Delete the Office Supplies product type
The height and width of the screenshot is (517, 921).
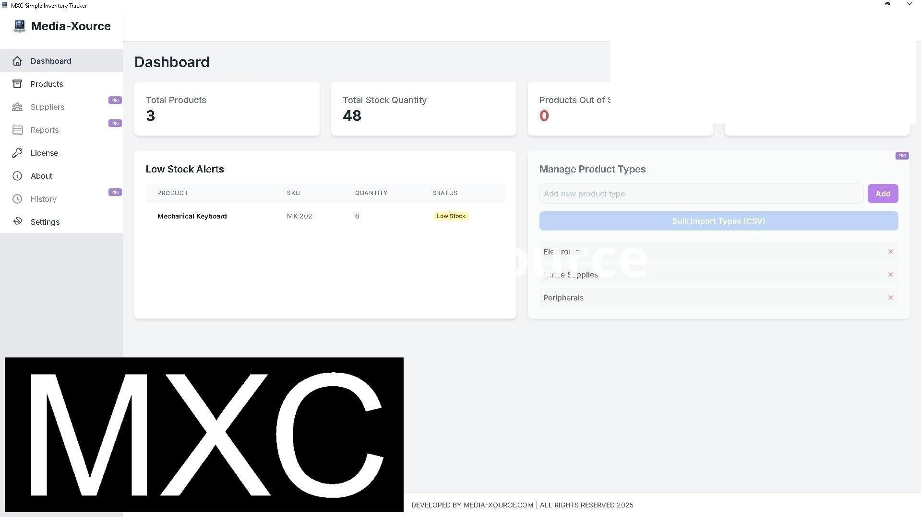890,275
